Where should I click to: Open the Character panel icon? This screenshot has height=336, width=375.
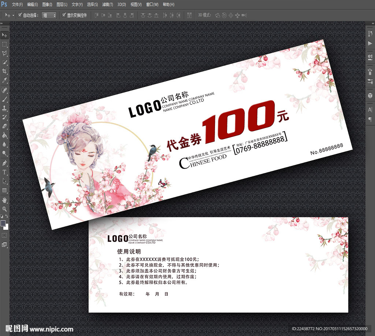[370, 110]
